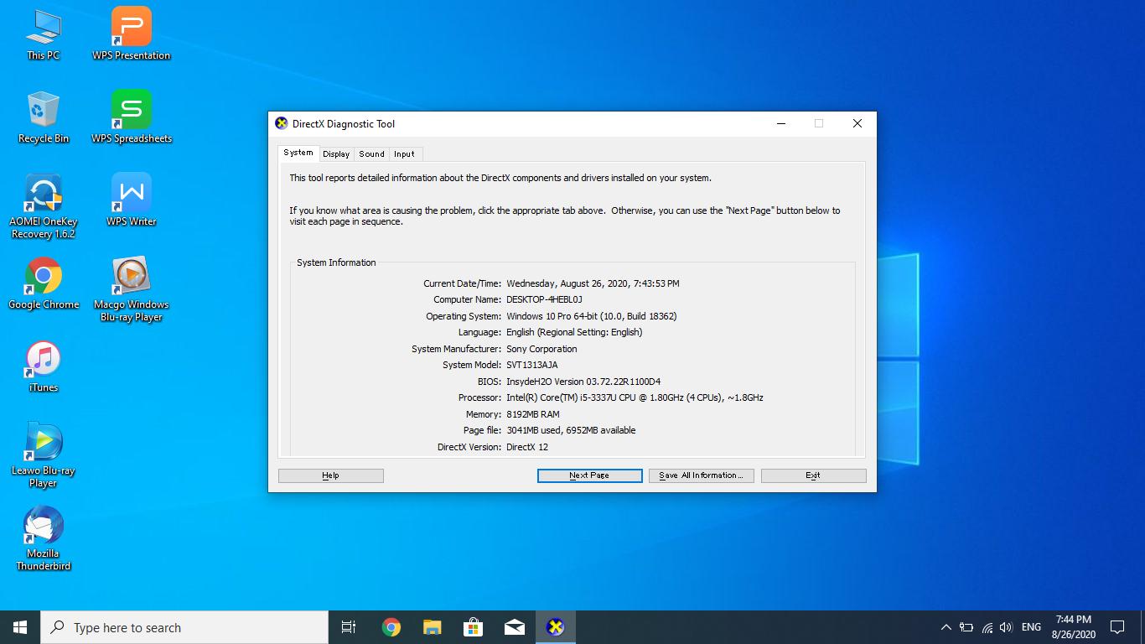
Task: Click the current date/time value
Action: [593, 283]
